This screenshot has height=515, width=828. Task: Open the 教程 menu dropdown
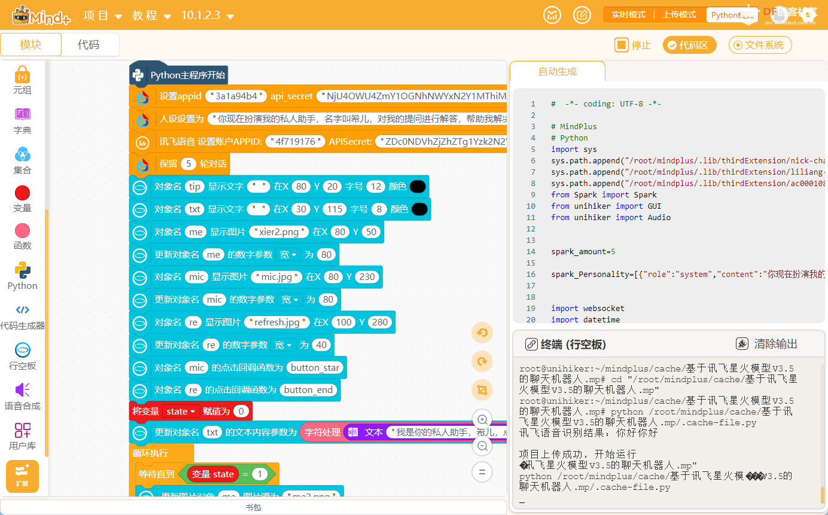pos(151,16)
